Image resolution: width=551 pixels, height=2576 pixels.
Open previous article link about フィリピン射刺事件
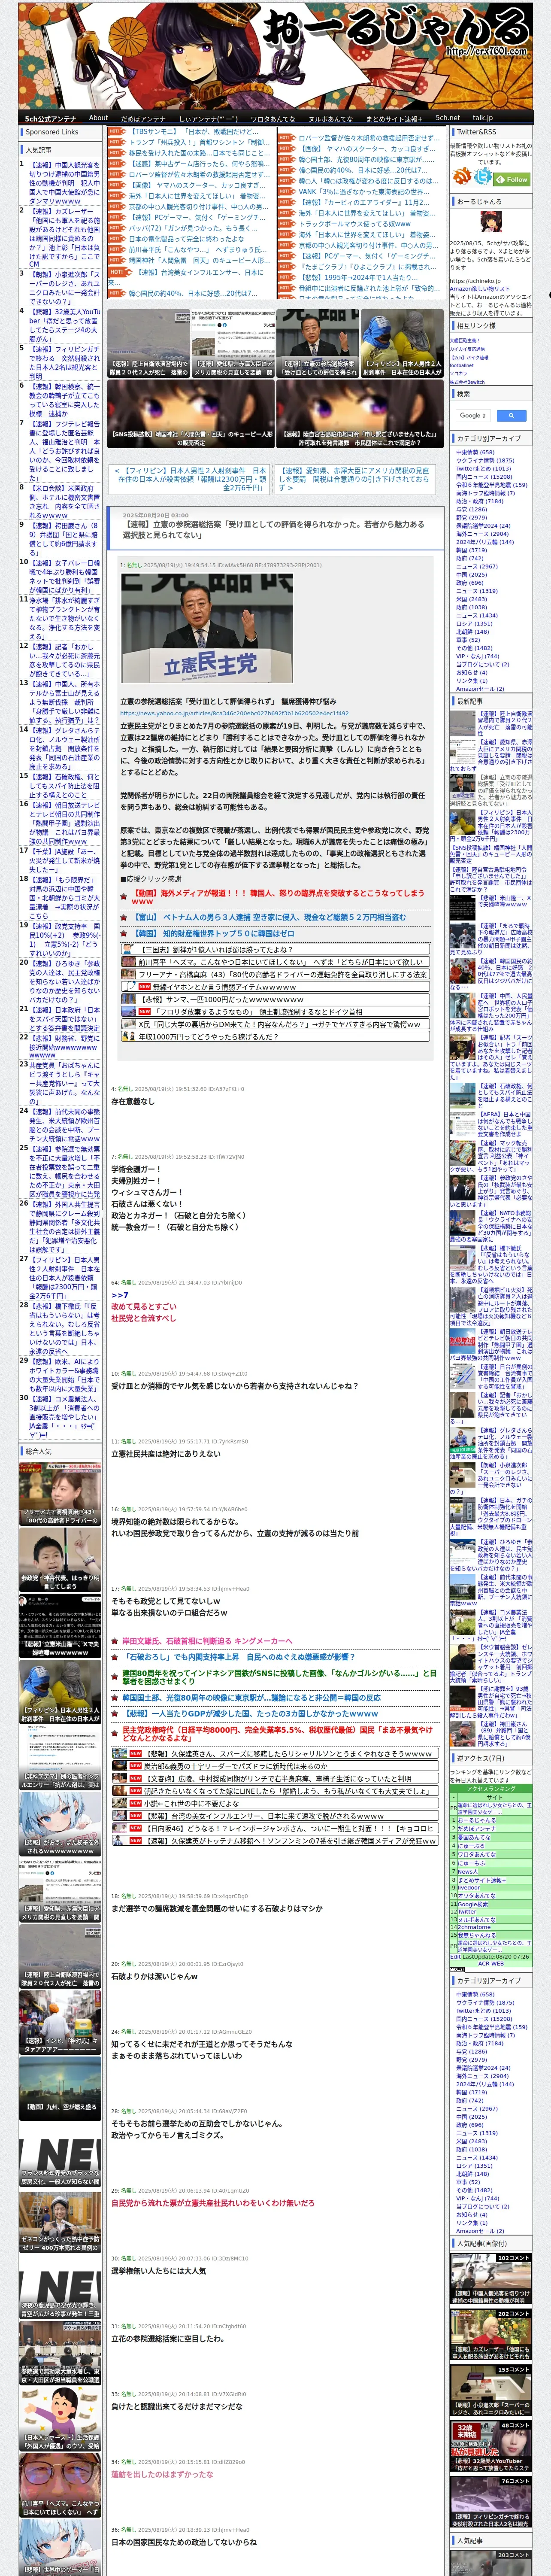click(x=191, y=479)
